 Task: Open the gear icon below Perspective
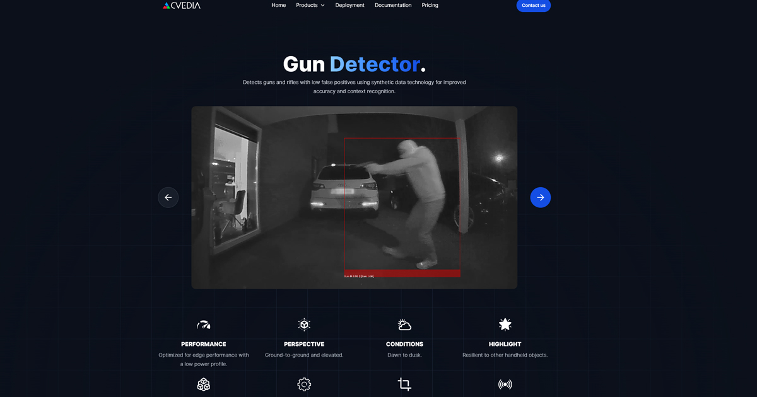click(x=304, y=384)
